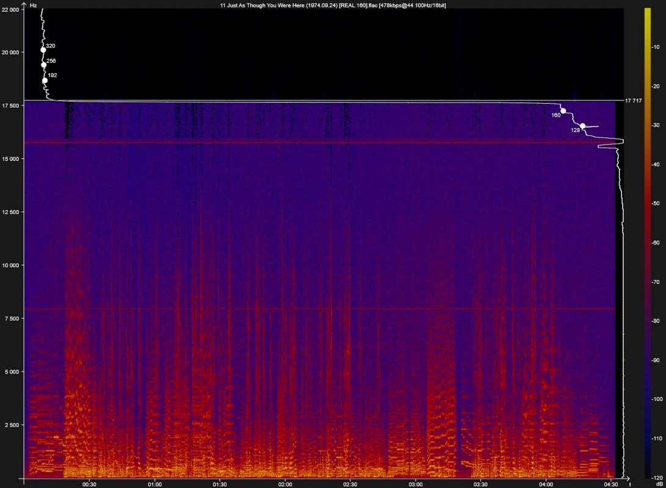This screenshot has height=488, width=666.
Task: Click the 03:30 time axis label
Action: pyautogui.click(x=480, y=484)
